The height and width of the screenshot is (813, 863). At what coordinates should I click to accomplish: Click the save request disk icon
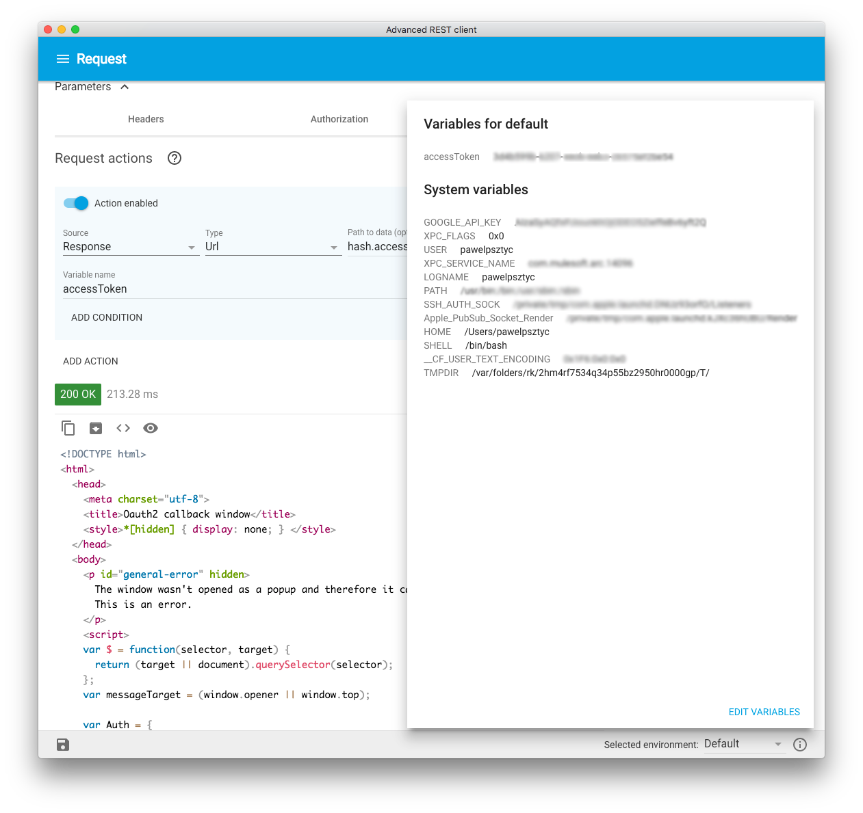[63, 745]
